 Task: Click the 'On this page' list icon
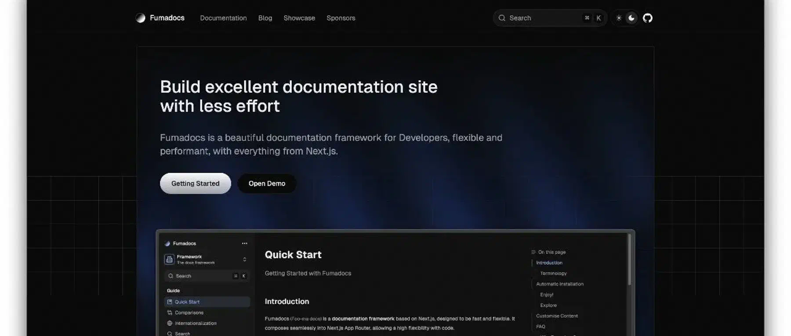pyautogui.click(x=533, y=252)
